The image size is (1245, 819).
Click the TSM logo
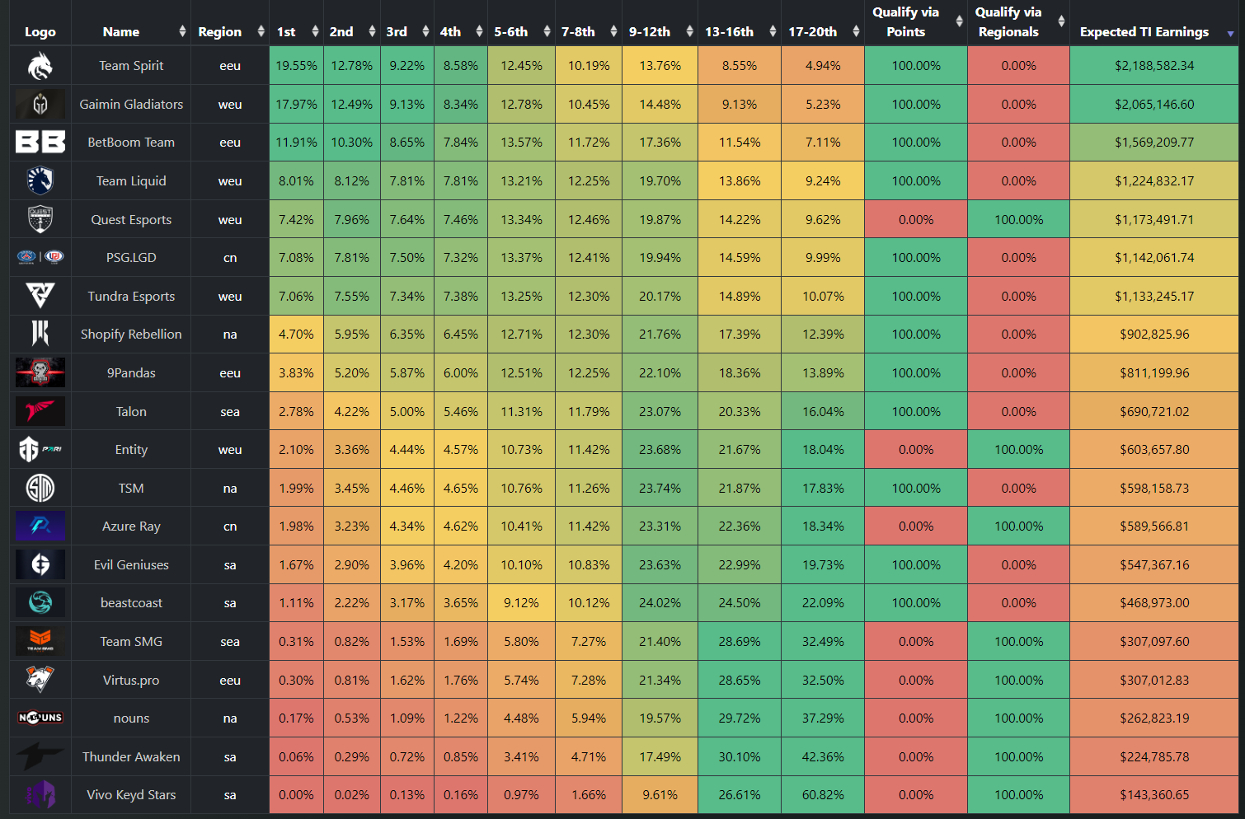pos(40,488)
